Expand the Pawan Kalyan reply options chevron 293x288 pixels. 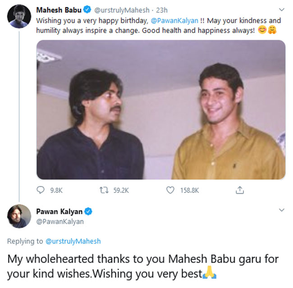282,210
